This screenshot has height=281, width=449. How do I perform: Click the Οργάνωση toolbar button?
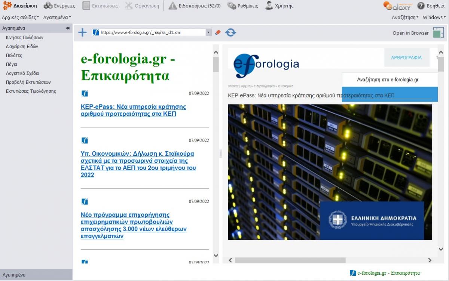click(x=142, y=6)
